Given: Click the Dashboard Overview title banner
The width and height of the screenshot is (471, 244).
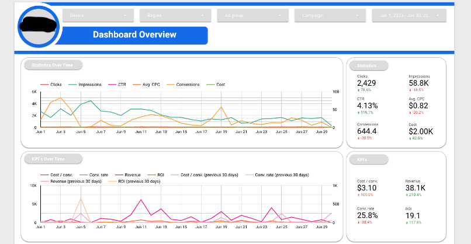Looking at the screenshot, I should [134, 35].
